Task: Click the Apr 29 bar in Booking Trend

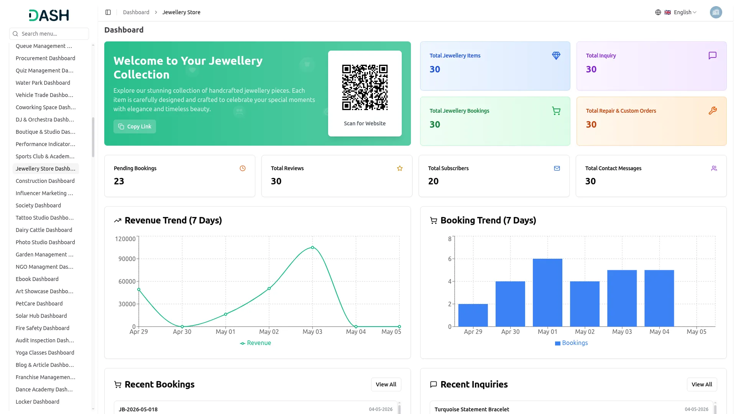Action: coord(473,315)
